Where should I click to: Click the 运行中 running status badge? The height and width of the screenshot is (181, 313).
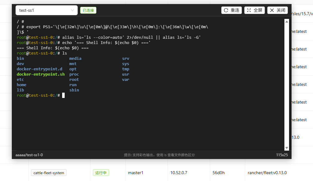click(x=101, y=173)
